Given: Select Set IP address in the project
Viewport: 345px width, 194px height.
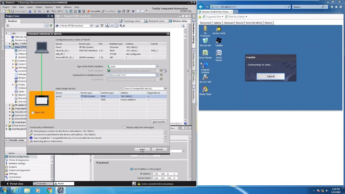Looking at the screenshot, I should (132, 169).
